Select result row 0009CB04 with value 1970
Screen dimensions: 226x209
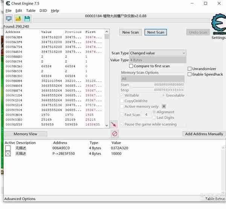(54, 115)
